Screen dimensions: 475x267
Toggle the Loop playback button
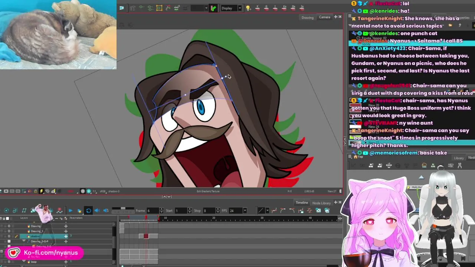(x=88, y=211)
